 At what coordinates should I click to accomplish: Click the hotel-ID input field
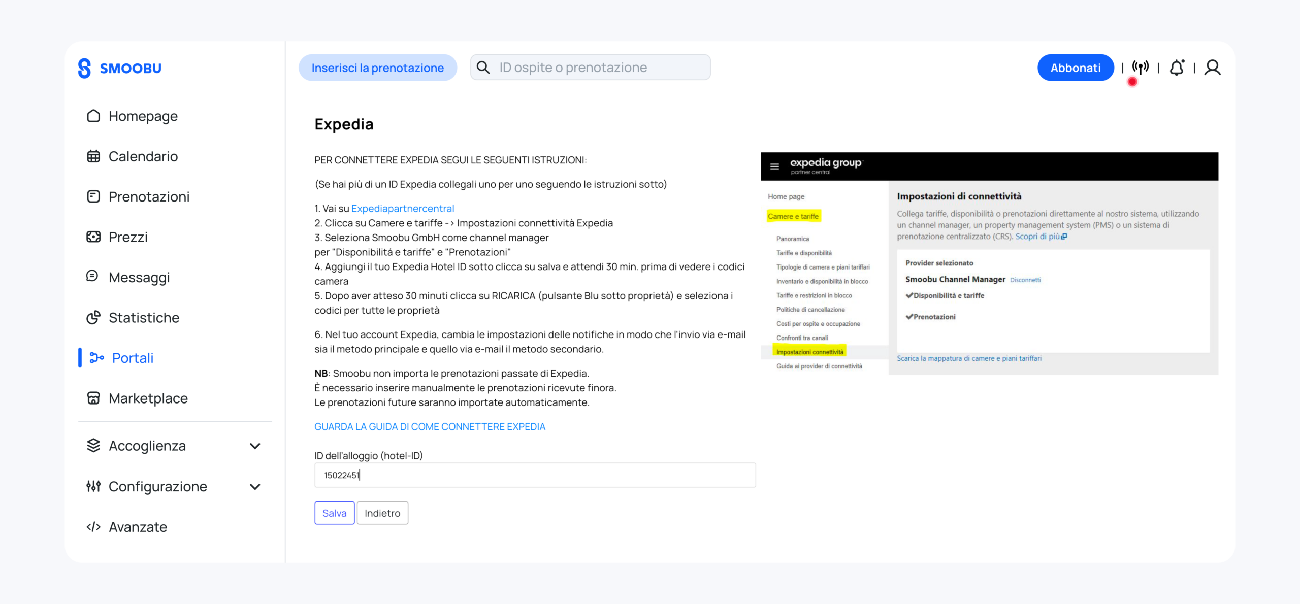click(535, 475)
